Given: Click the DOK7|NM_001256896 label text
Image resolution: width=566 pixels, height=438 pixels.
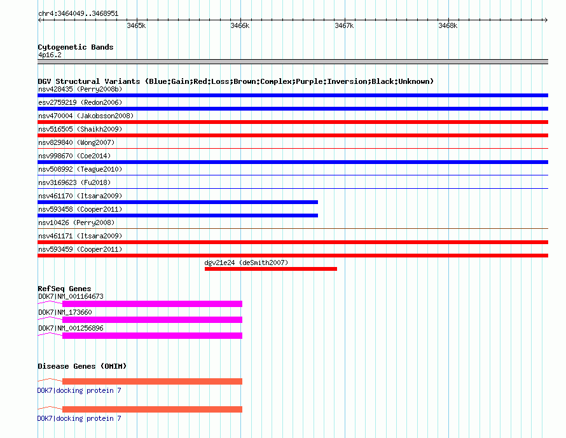Looking at the screenshot, I should pos(71,328).
